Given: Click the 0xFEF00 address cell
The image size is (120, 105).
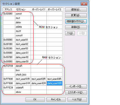Looking at the screenshot, I should tap(9, 66).
